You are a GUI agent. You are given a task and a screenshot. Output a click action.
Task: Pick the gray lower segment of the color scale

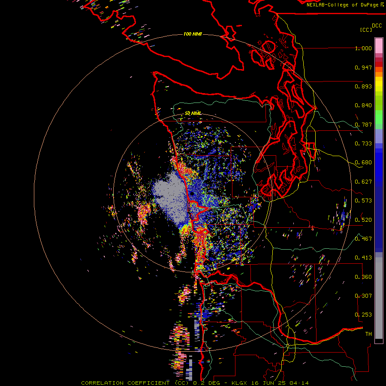pos(379,298)
